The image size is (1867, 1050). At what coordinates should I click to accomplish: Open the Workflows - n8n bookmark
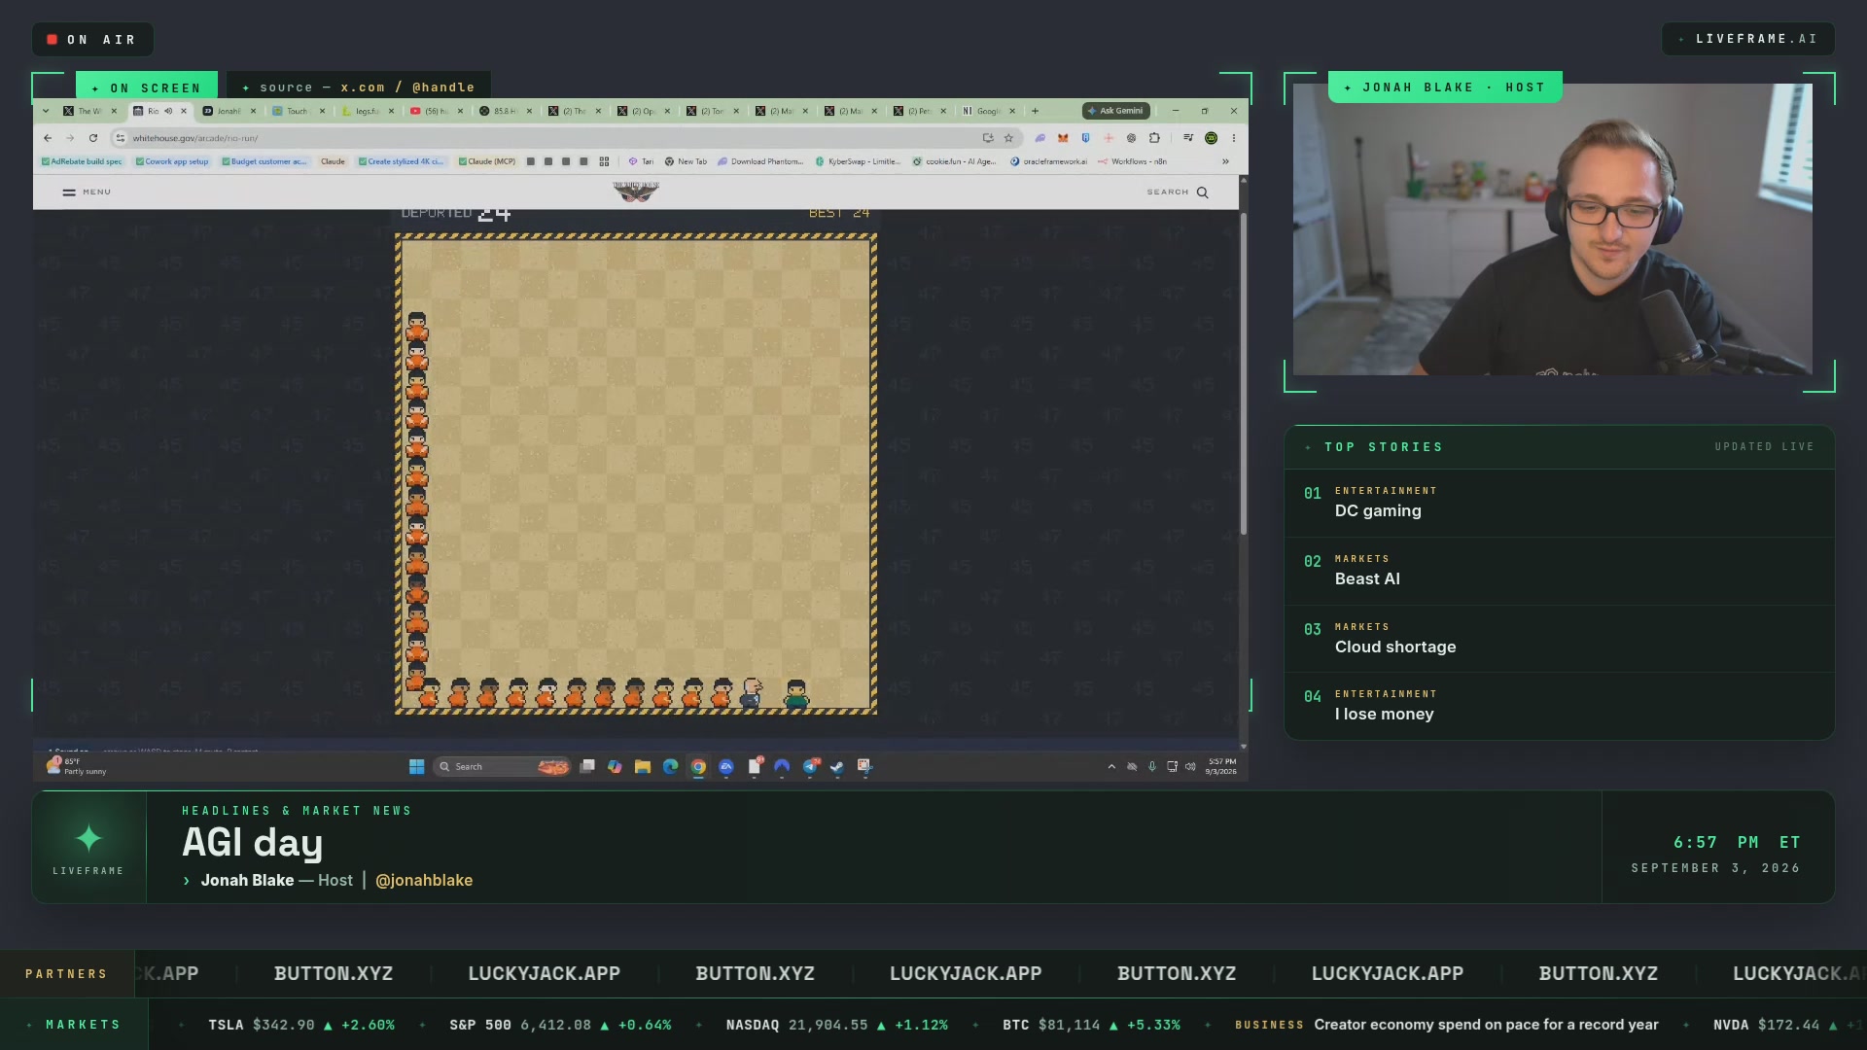pos(1132,161)
